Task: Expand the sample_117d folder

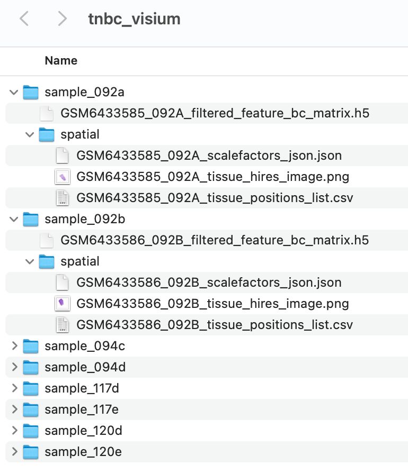Action: (x=14, y=388)
